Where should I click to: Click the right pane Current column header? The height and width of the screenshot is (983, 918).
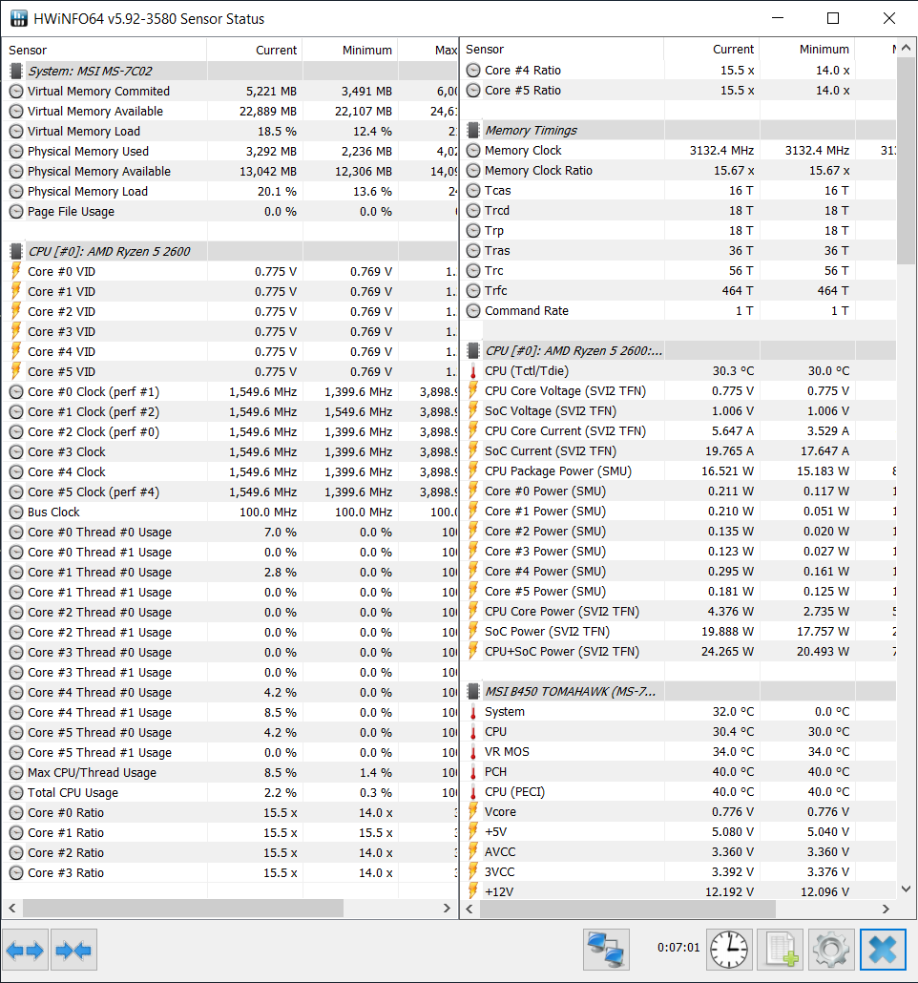tap(712, 49)
